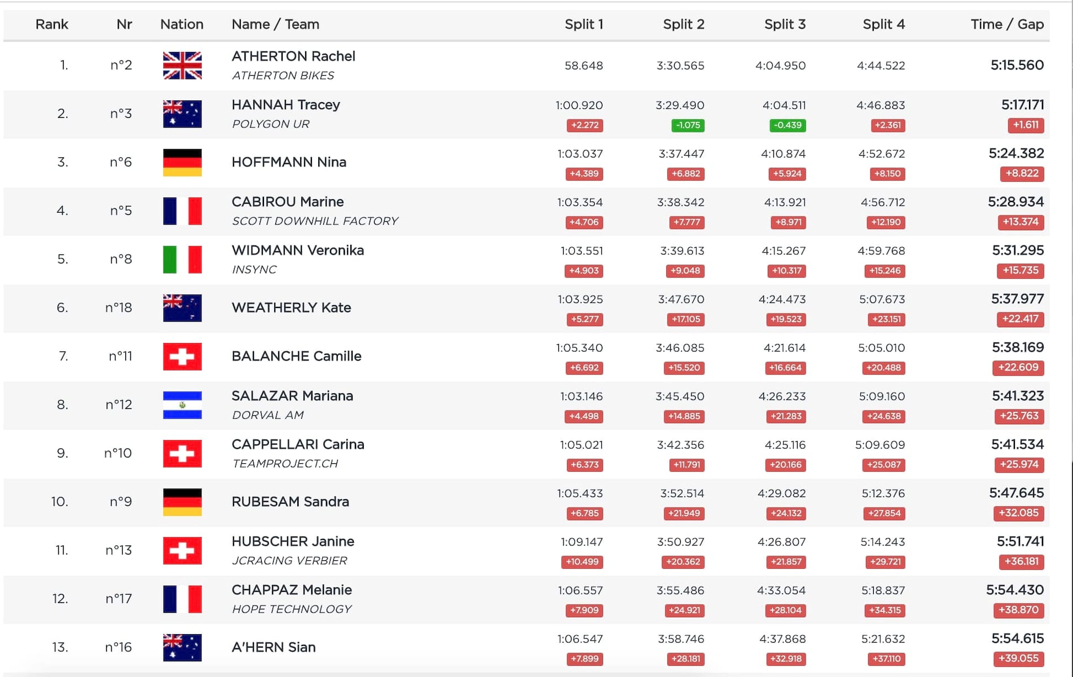Screen dimensions: 1073x677
Task: Click the Italian flag for Veronika Widmann
Action: (182, 260)
